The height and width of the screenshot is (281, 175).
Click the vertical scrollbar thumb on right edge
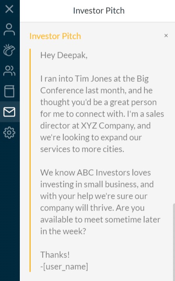pos(174,242)
